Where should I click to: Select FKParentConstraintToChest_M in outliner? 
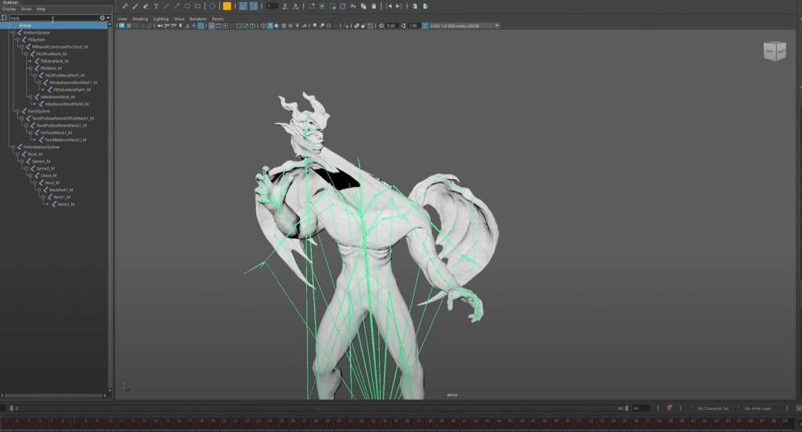[60, 46]
